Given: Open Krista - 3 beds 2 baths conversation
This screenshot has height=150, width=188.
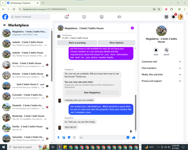Looking at the screenshot, I should [x=26, y=65].
